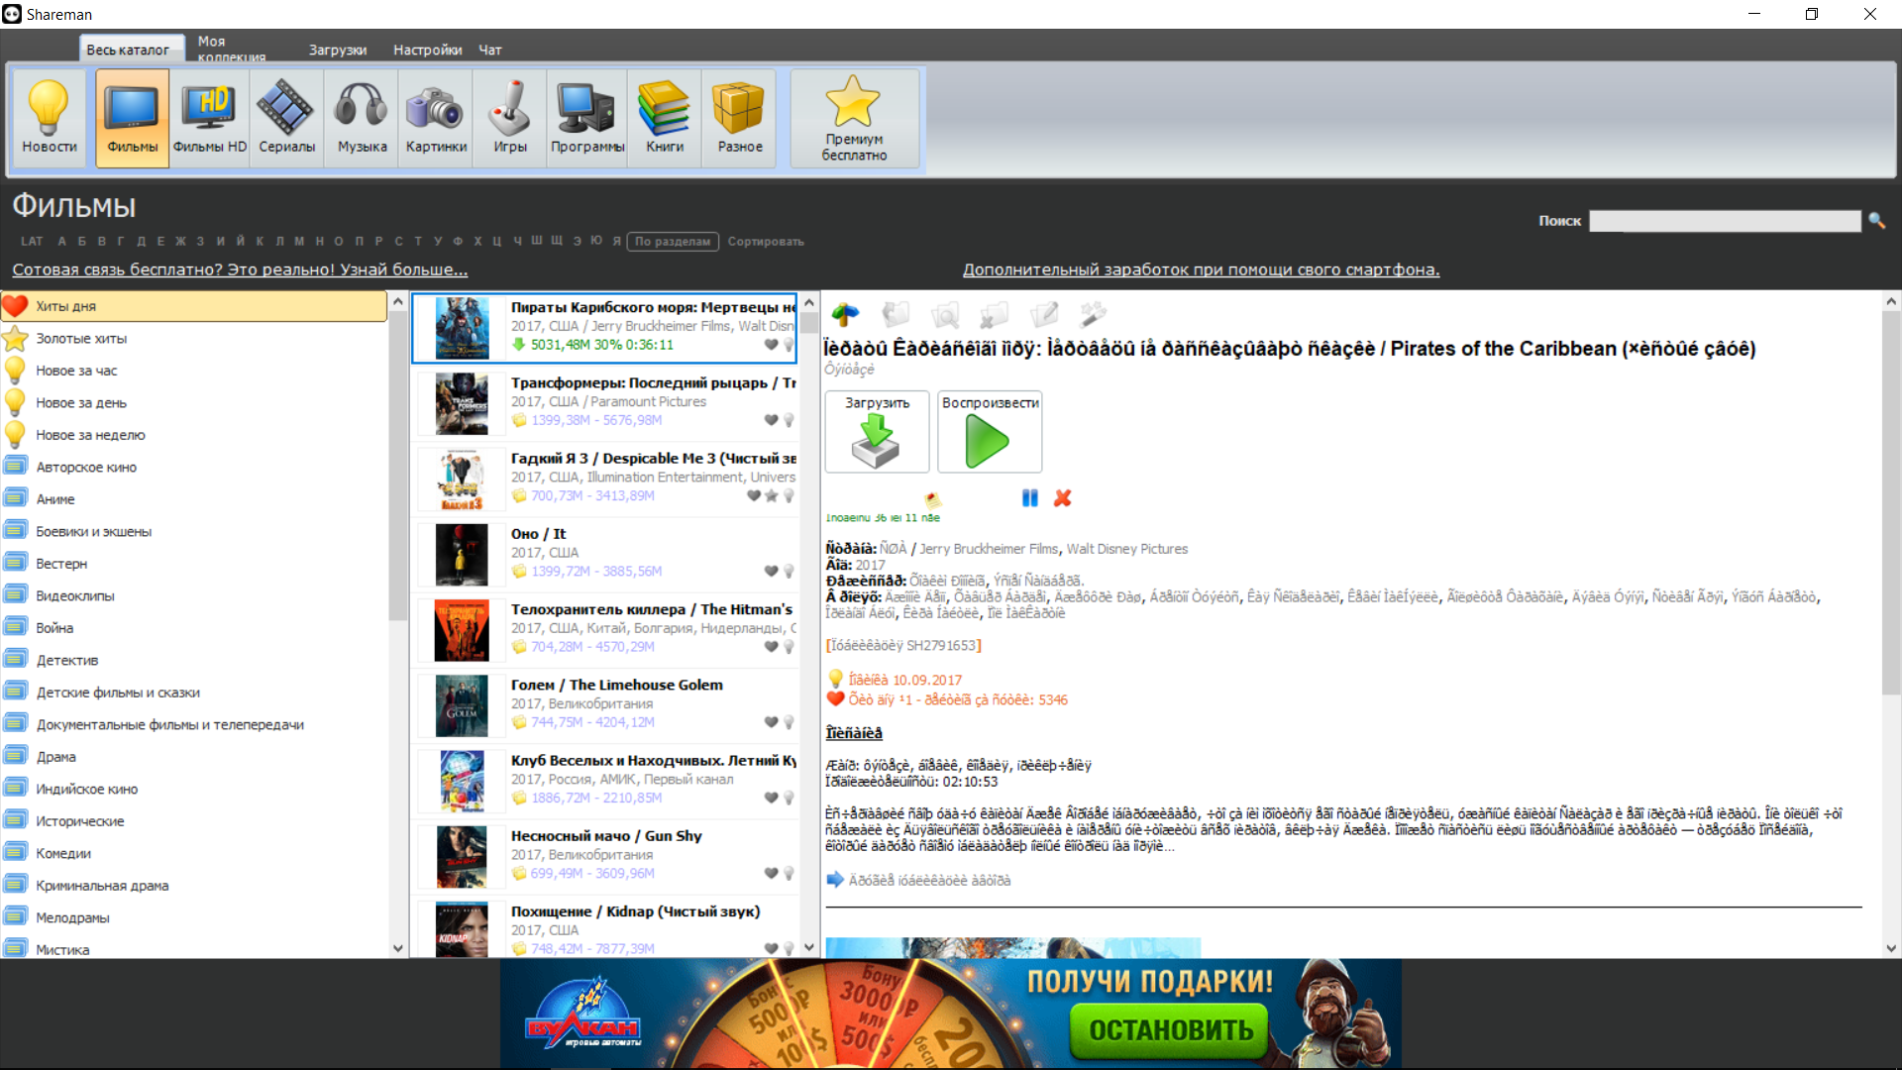Open the Сотовая связь бесплатно link

(x=240, y=269)
